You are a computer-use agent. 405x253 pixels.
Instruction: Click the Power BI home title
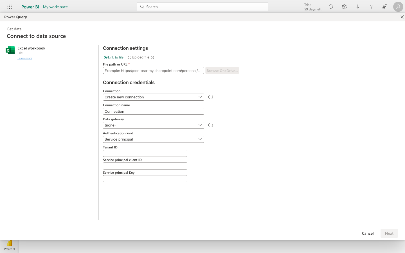pyautogui.click(x=30, y=7)
